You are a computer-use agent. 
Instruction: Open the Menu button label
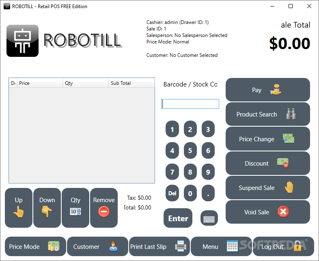pos(210,246)
